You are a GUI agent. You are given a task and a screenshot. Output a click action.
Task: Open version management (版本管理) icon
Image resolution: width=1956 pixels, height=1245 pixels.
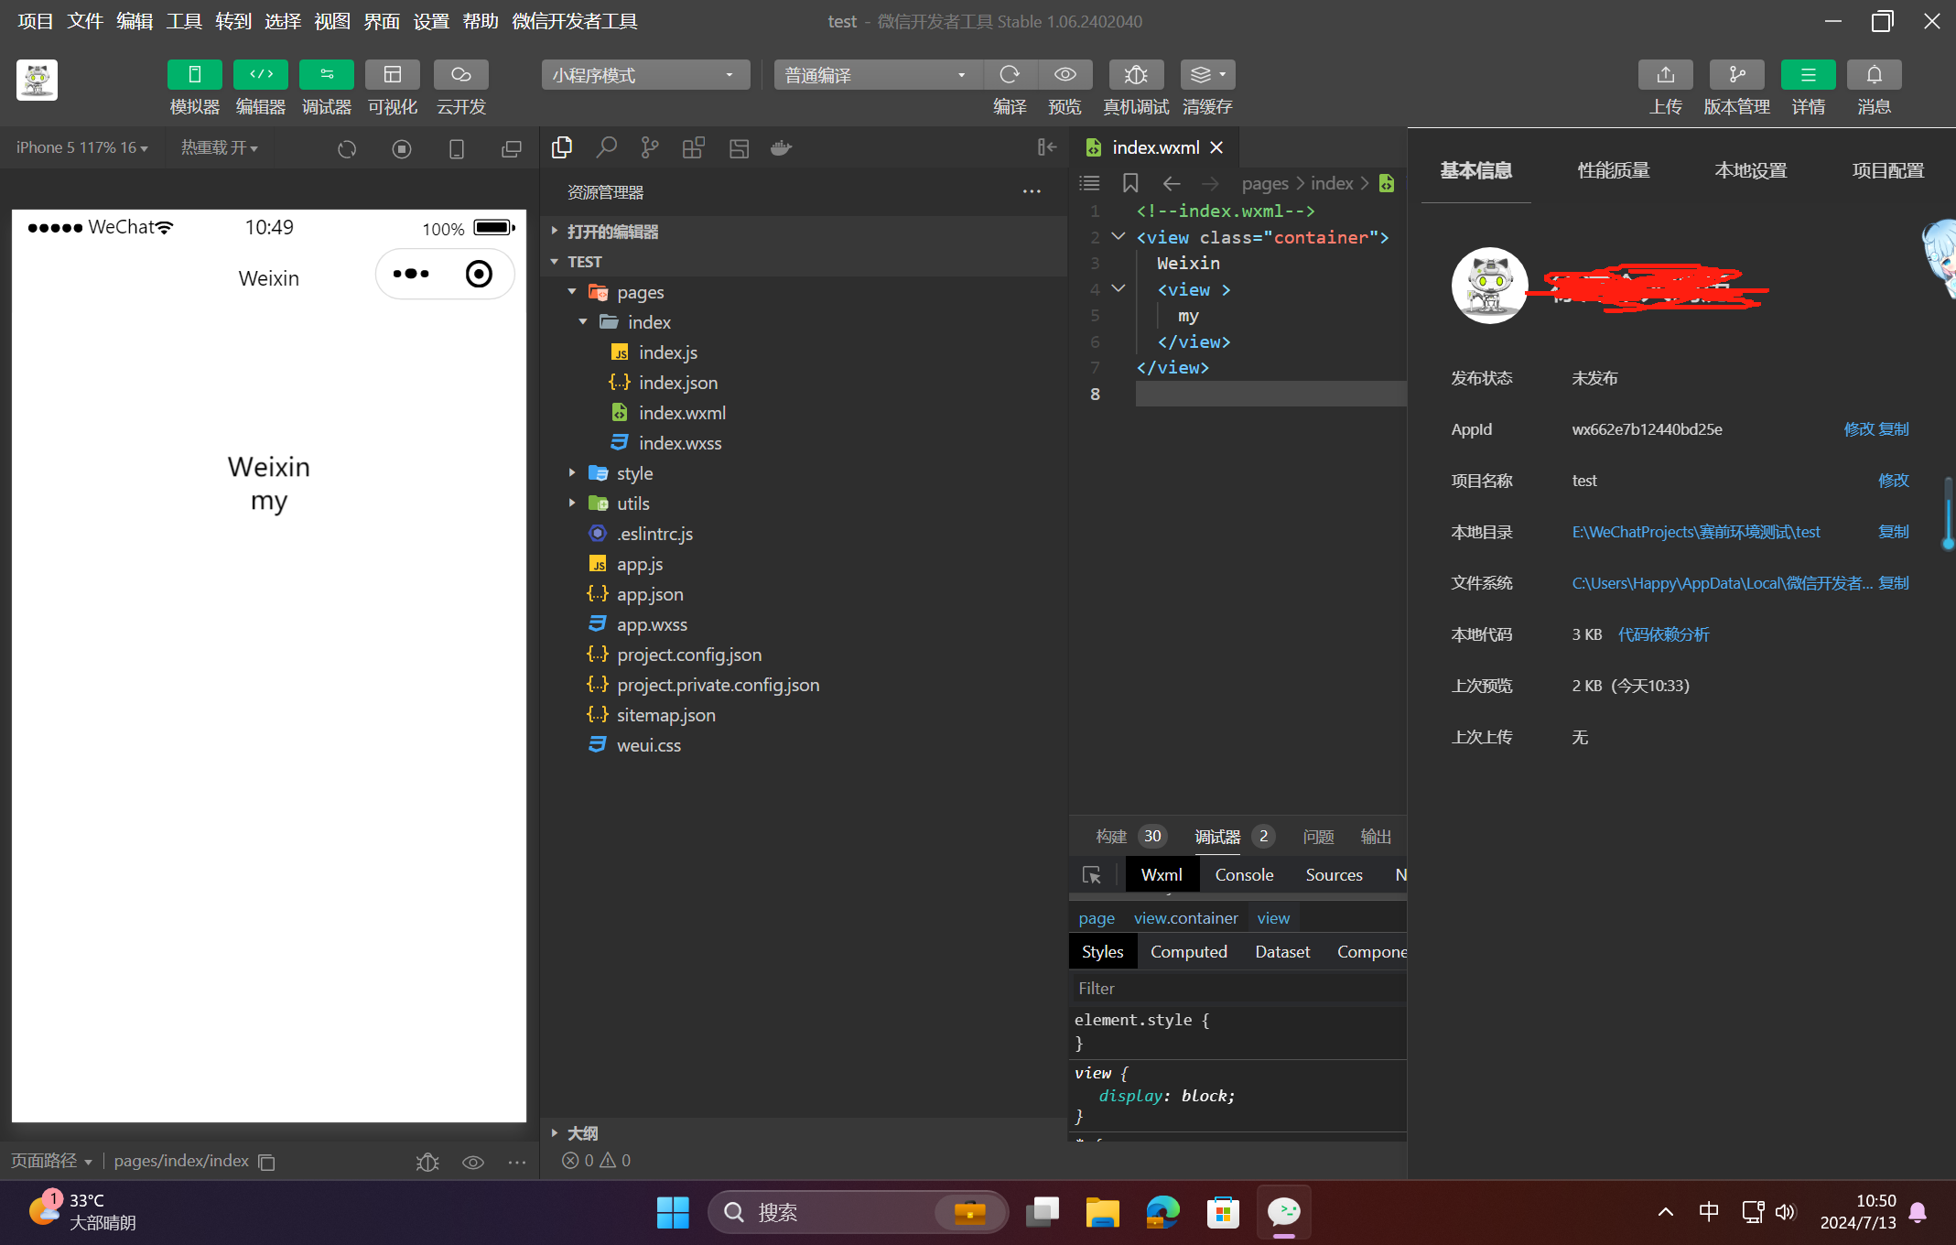[x=1736, y=75]
